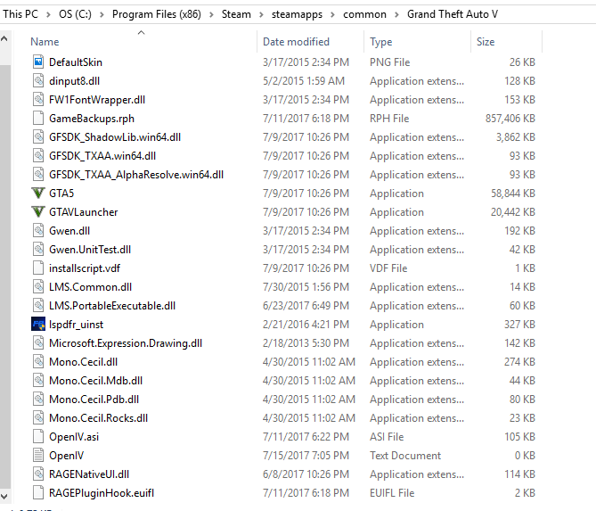Click the Gwen.UnitTest.dll file icon
Viewport: 596px width, 511px height.
[x=38, y=249]
